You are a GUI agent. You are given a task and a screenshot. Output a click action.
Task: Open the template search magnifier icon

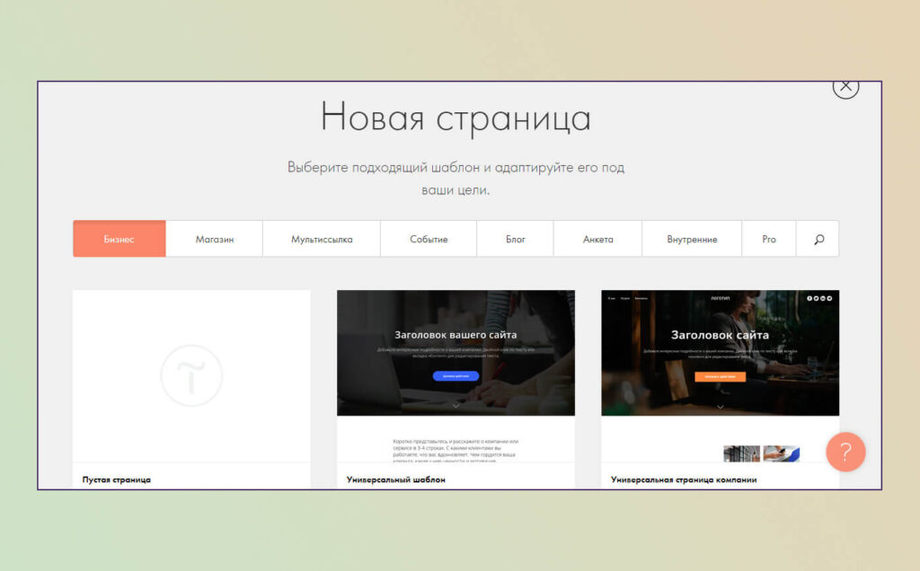point(818,239)
